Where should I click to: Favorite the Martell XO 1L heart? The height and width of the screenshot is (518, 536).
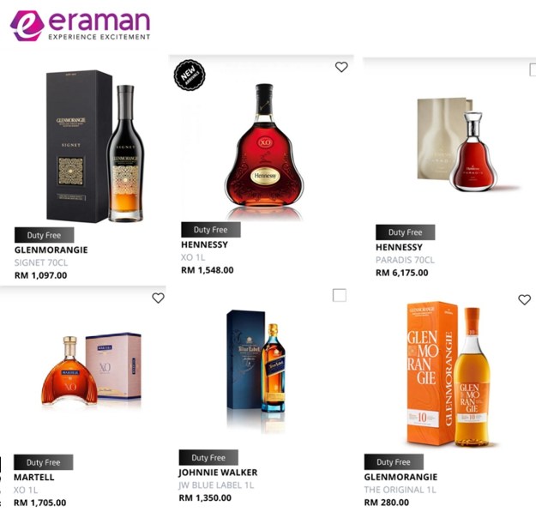coord(158,298)
